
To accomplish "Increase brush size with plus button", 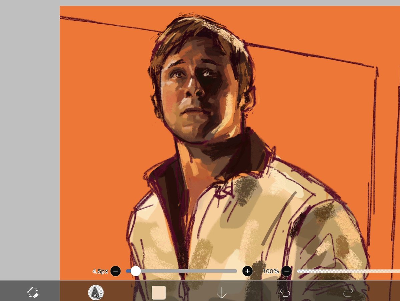I will click(x=247, y=271).
